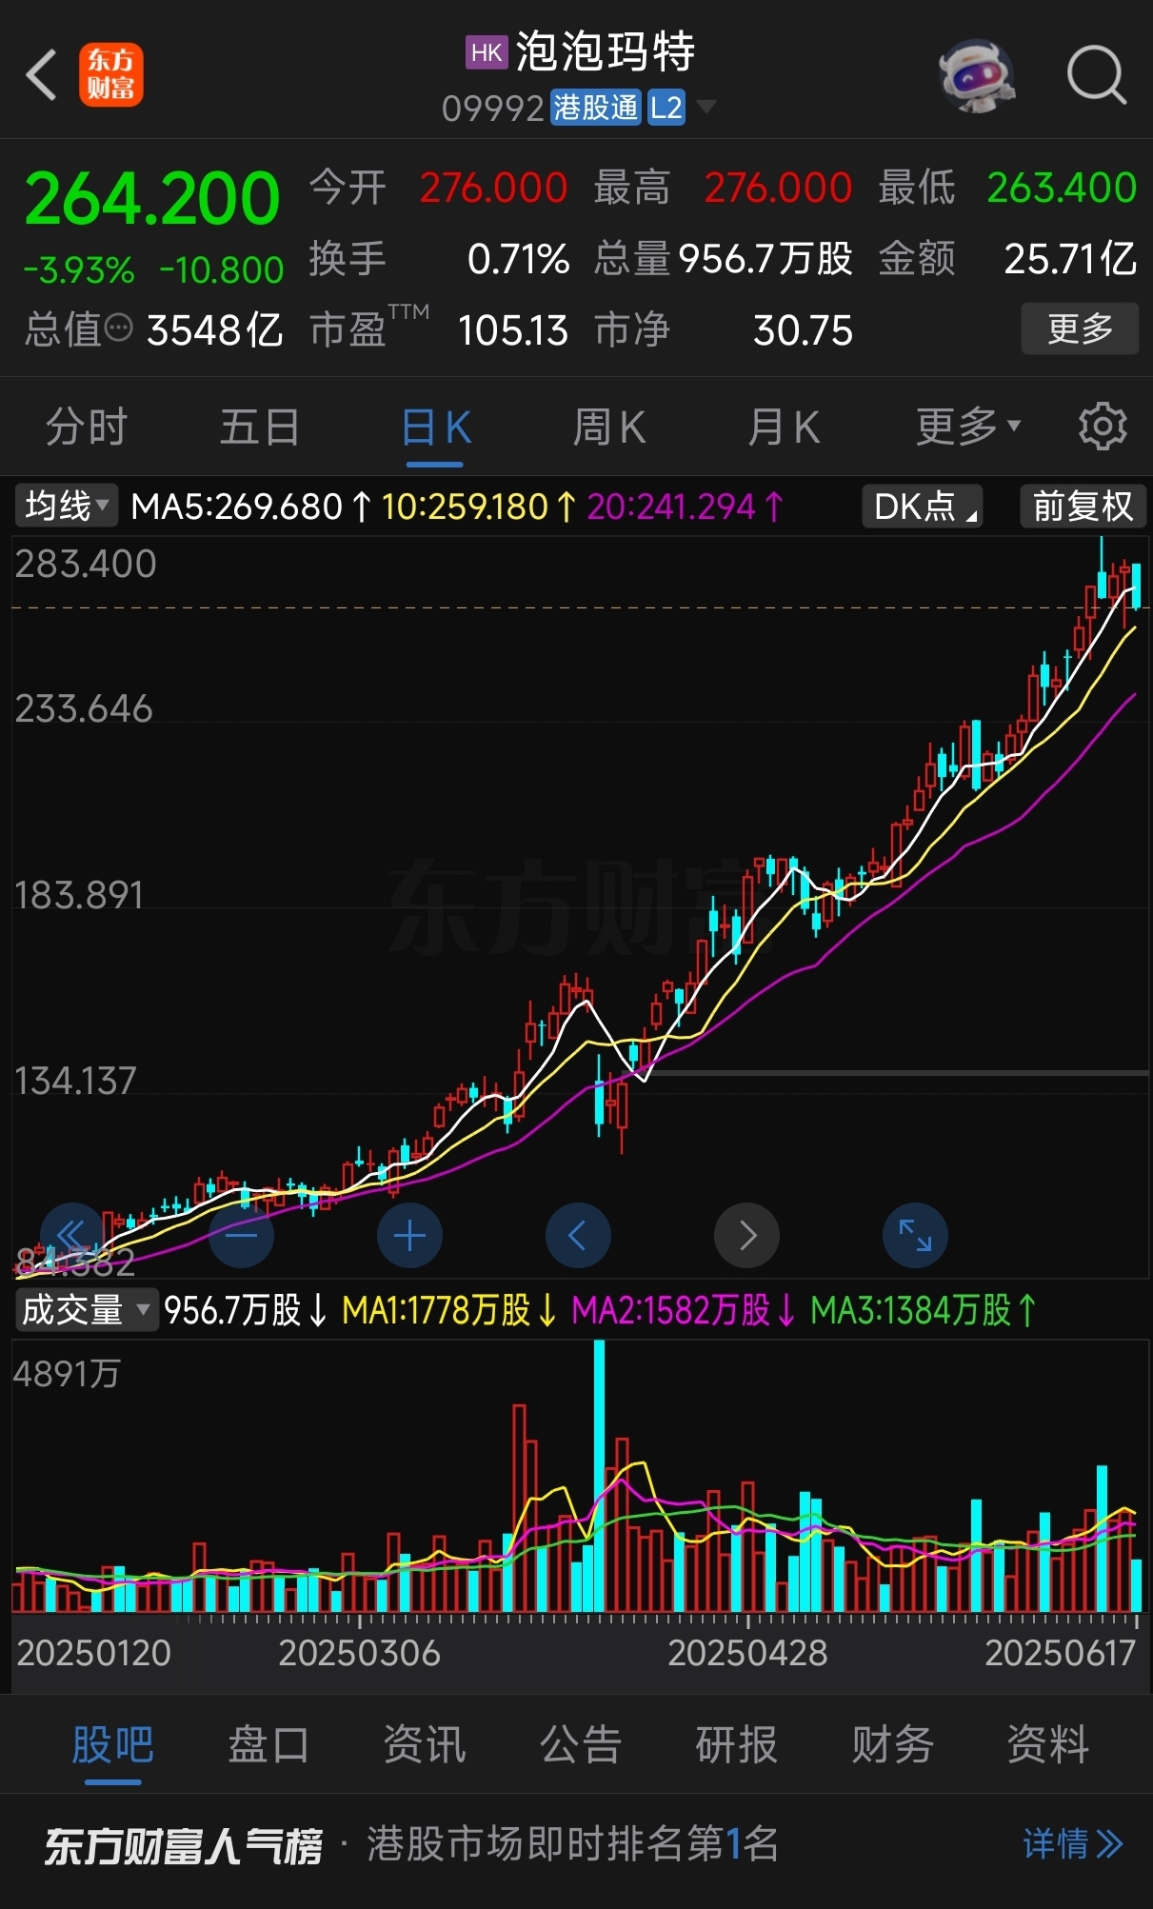Tap the 总值 info circle icon
Screen dimensions: 1153x1909
click(119, 328)
